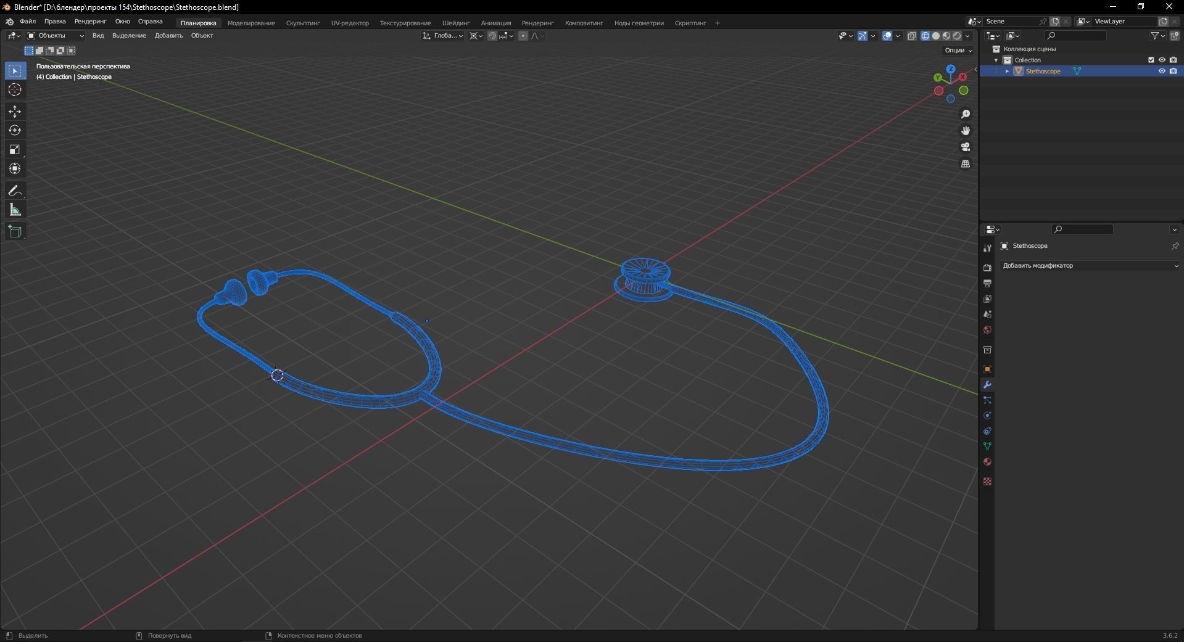The width and height of the screenshot is (1184, 642).
Task: Toggle viewport gizmos display
Action: 863,36
